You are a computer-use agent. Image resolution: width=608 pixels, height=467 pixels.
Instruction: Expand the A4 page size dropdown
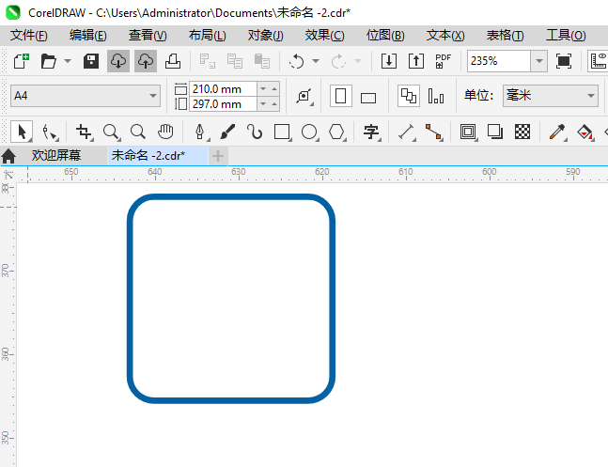[x=153, y=96]
